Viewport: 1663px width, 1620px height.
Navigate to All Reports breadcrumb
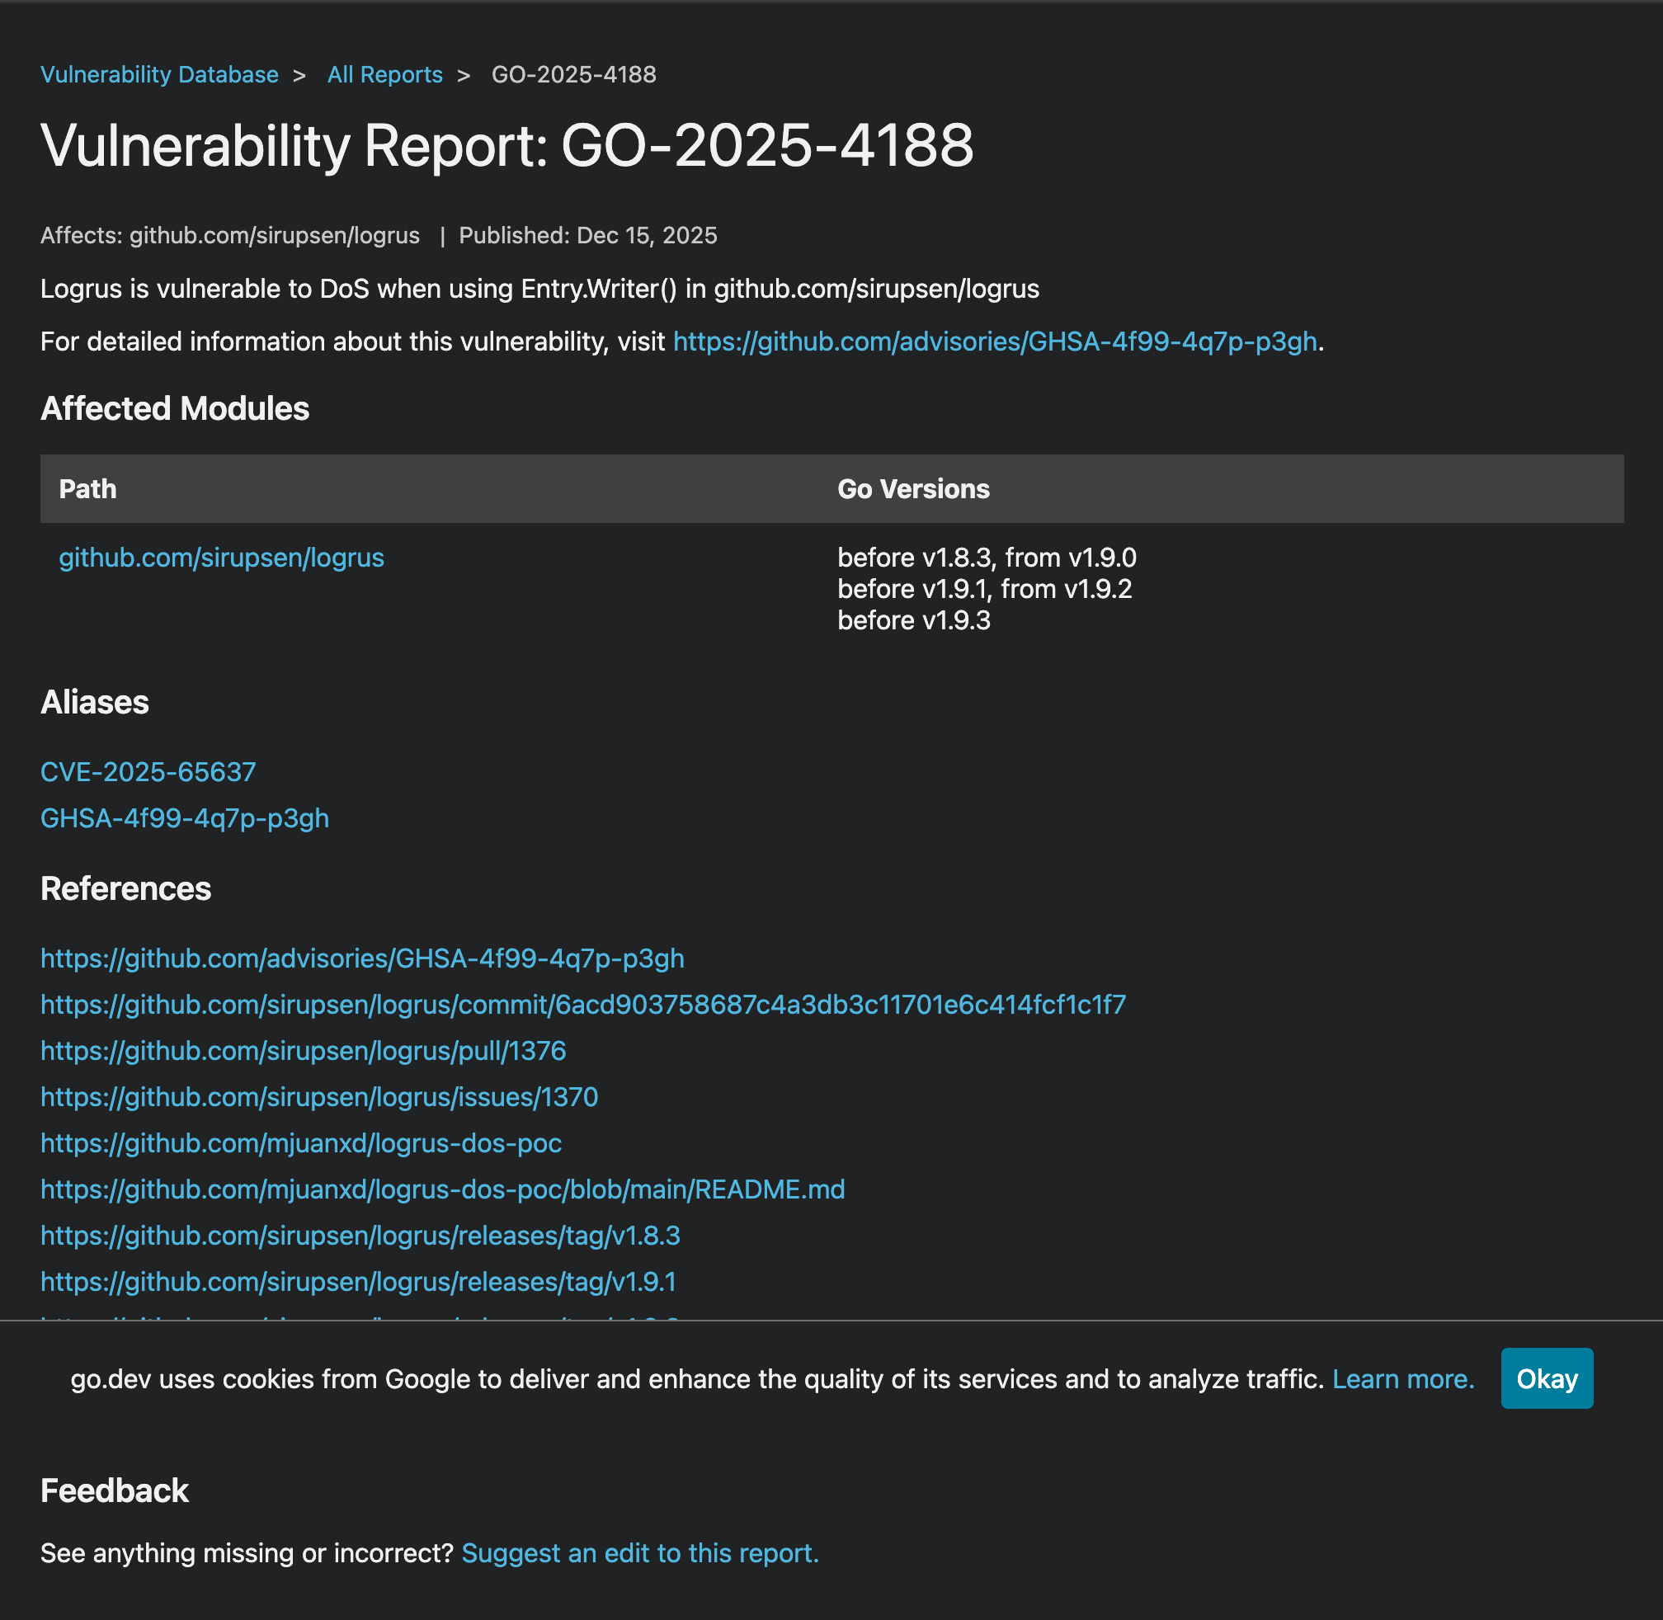(x=384, y=75)
